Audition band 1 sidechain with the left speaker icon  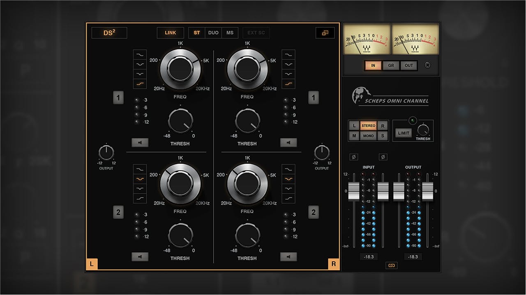140,142
